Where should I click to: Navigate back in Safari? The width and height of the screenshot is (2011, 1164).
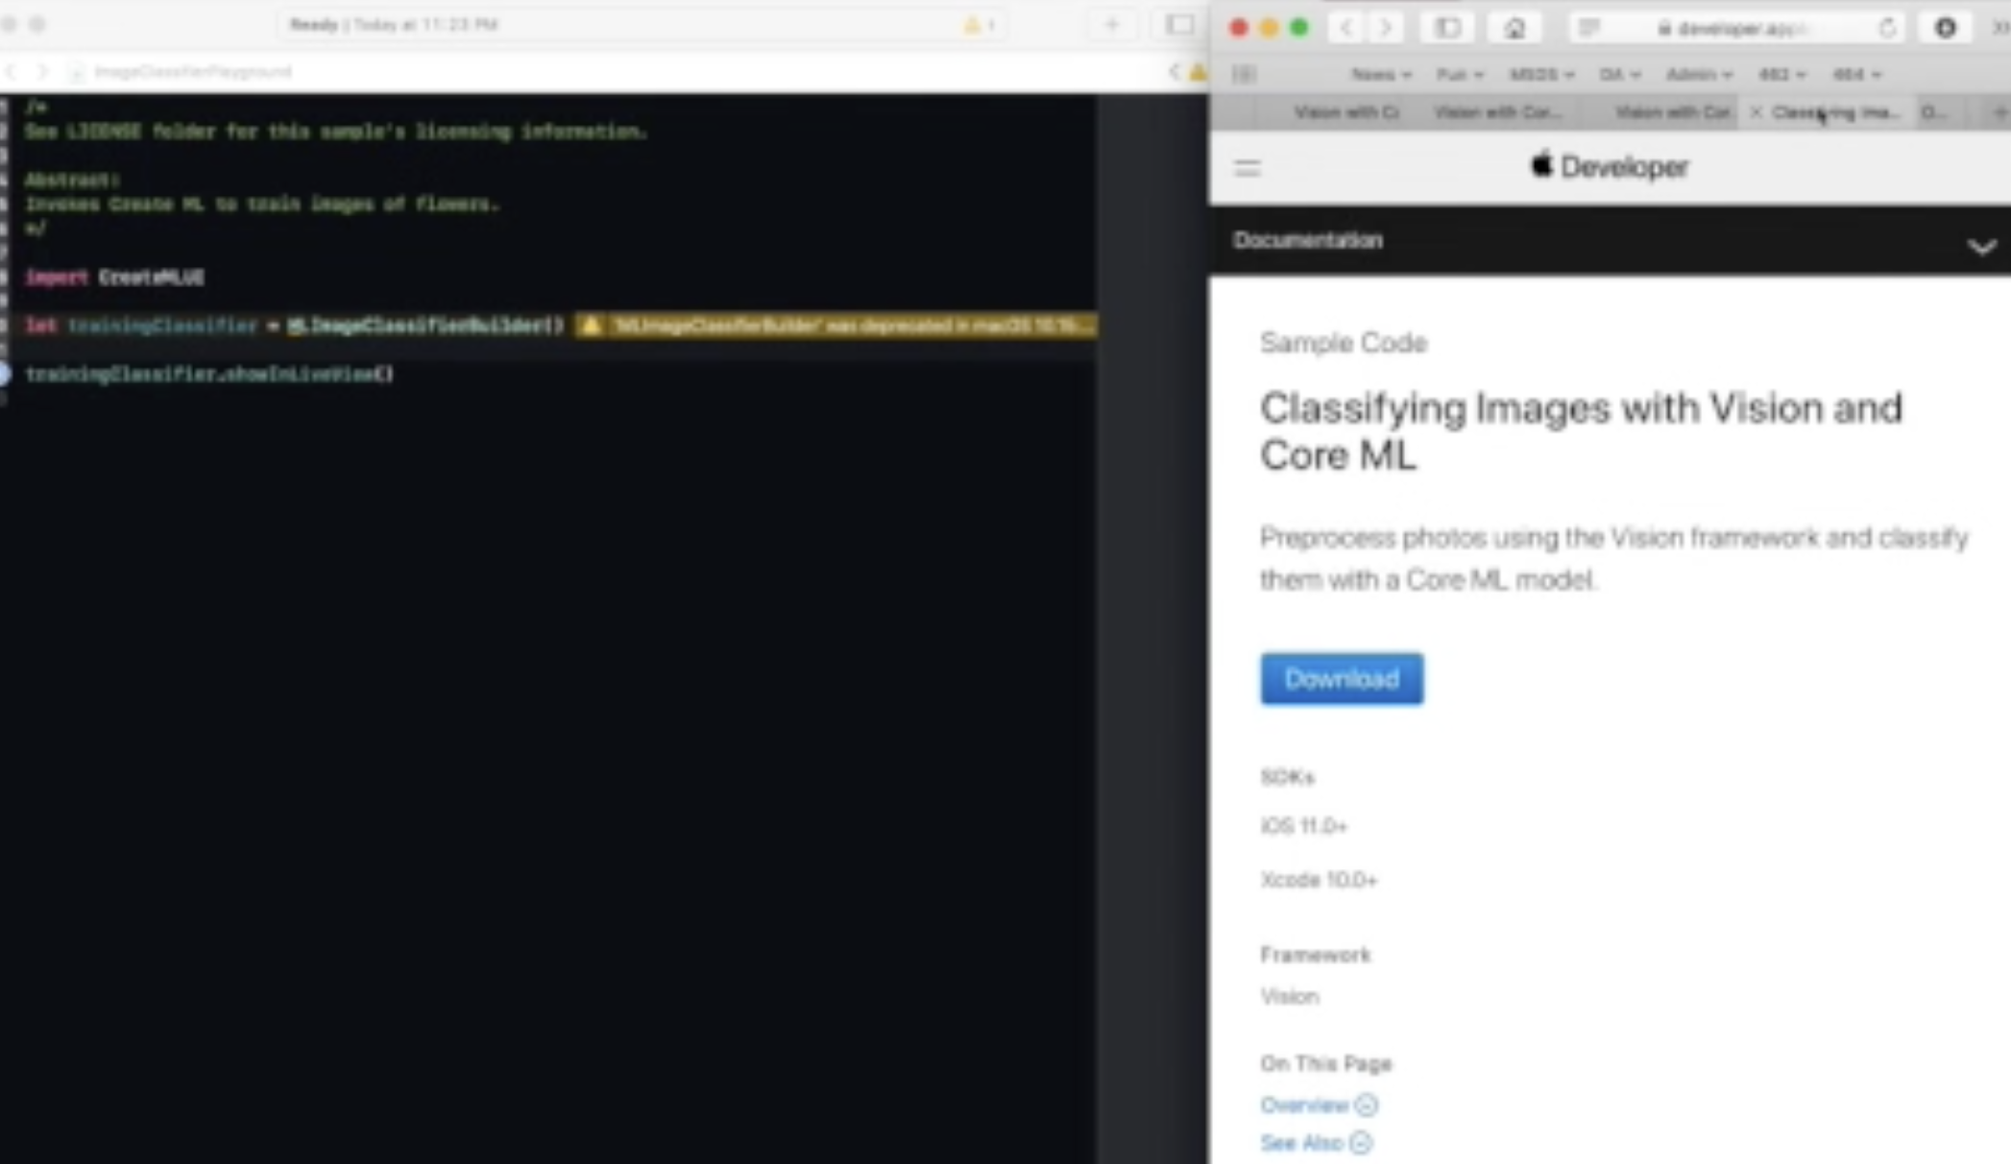click(x=1345, y=28)
